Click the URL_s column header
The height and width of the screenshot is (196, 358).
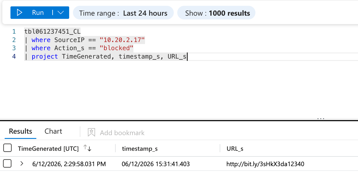click(x=235, y=149)
